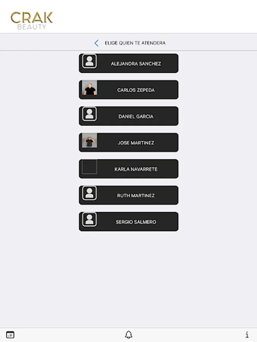
Task: Pick Karla Navarrete as your stylist
Action: 129,169
